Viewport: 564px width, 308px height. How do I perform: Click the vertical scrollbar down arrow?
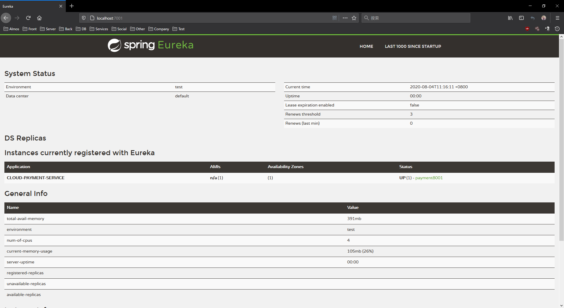561,305
